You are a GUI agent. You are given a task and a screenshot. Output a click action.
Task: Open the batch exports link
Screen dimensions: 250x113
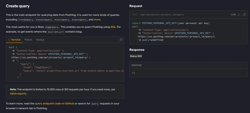tap(18, 94)
